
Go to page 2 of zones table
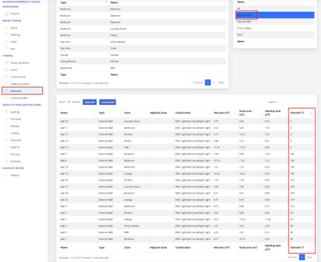pos(213,82)
